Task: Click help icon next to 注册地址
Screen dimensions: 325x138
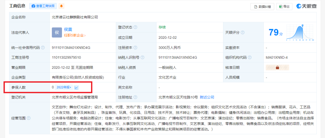Action: pos(135,97)
